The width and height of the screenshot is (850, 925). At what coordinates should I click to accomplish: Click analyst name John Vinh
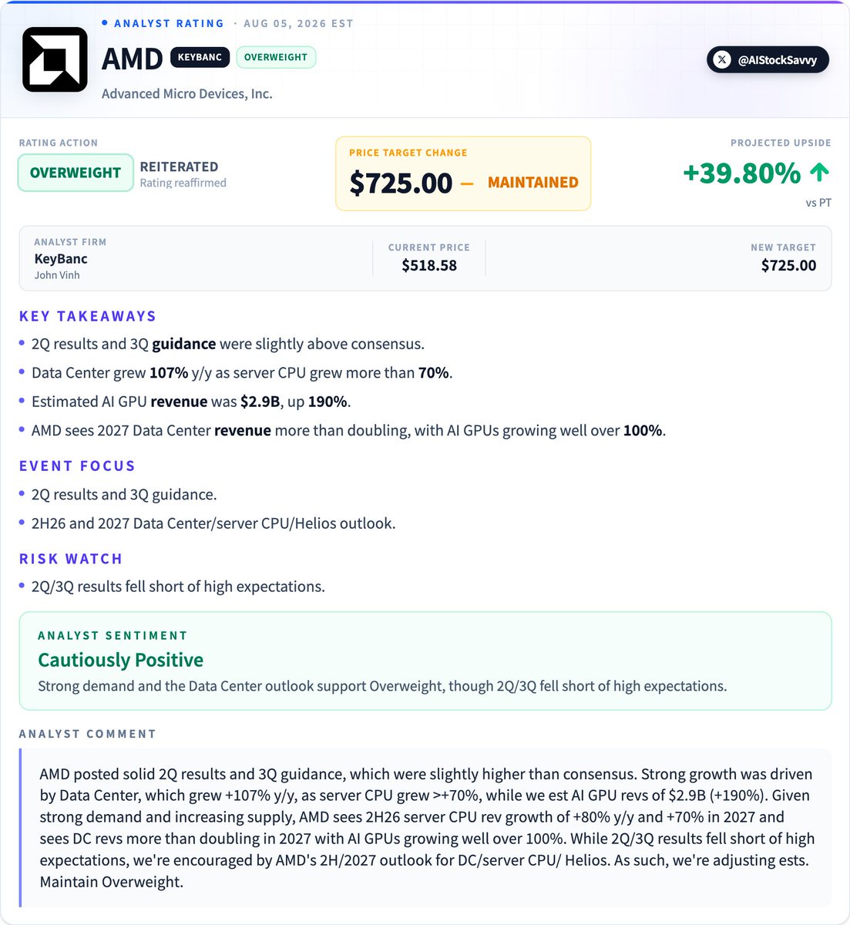(57, 275)
